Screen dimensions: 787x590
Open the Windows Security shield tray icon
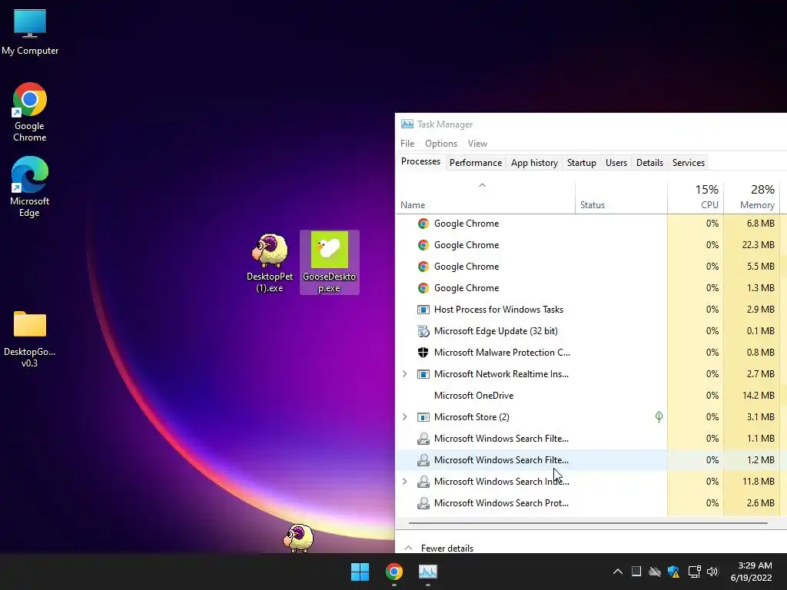click(673, 572)
